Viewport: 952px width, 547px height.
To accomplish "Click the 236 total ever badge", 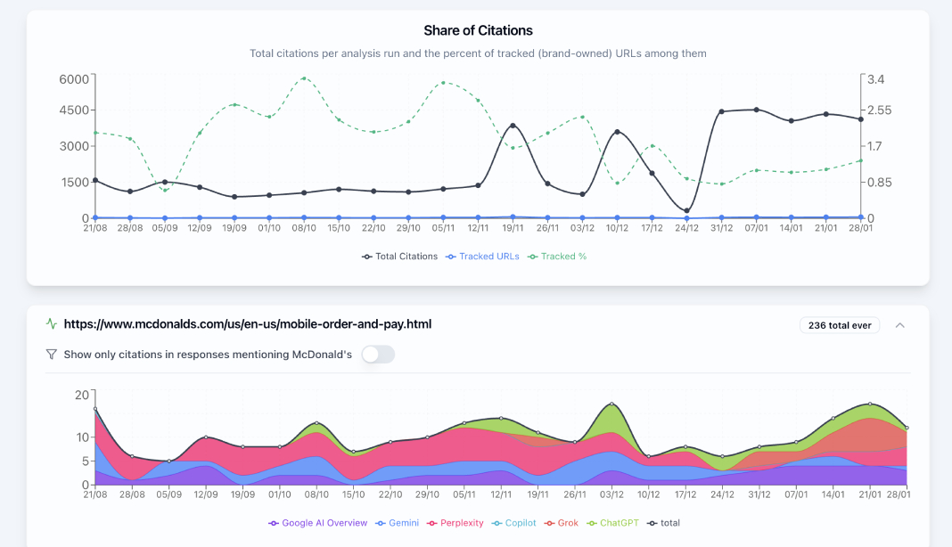I will (840, 325).
